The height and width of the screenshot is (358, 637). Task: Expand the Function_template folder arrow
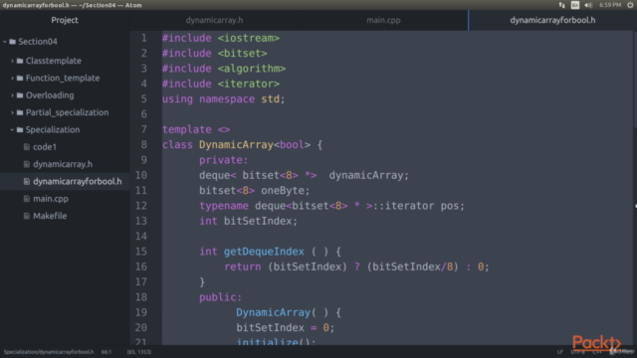12,78
